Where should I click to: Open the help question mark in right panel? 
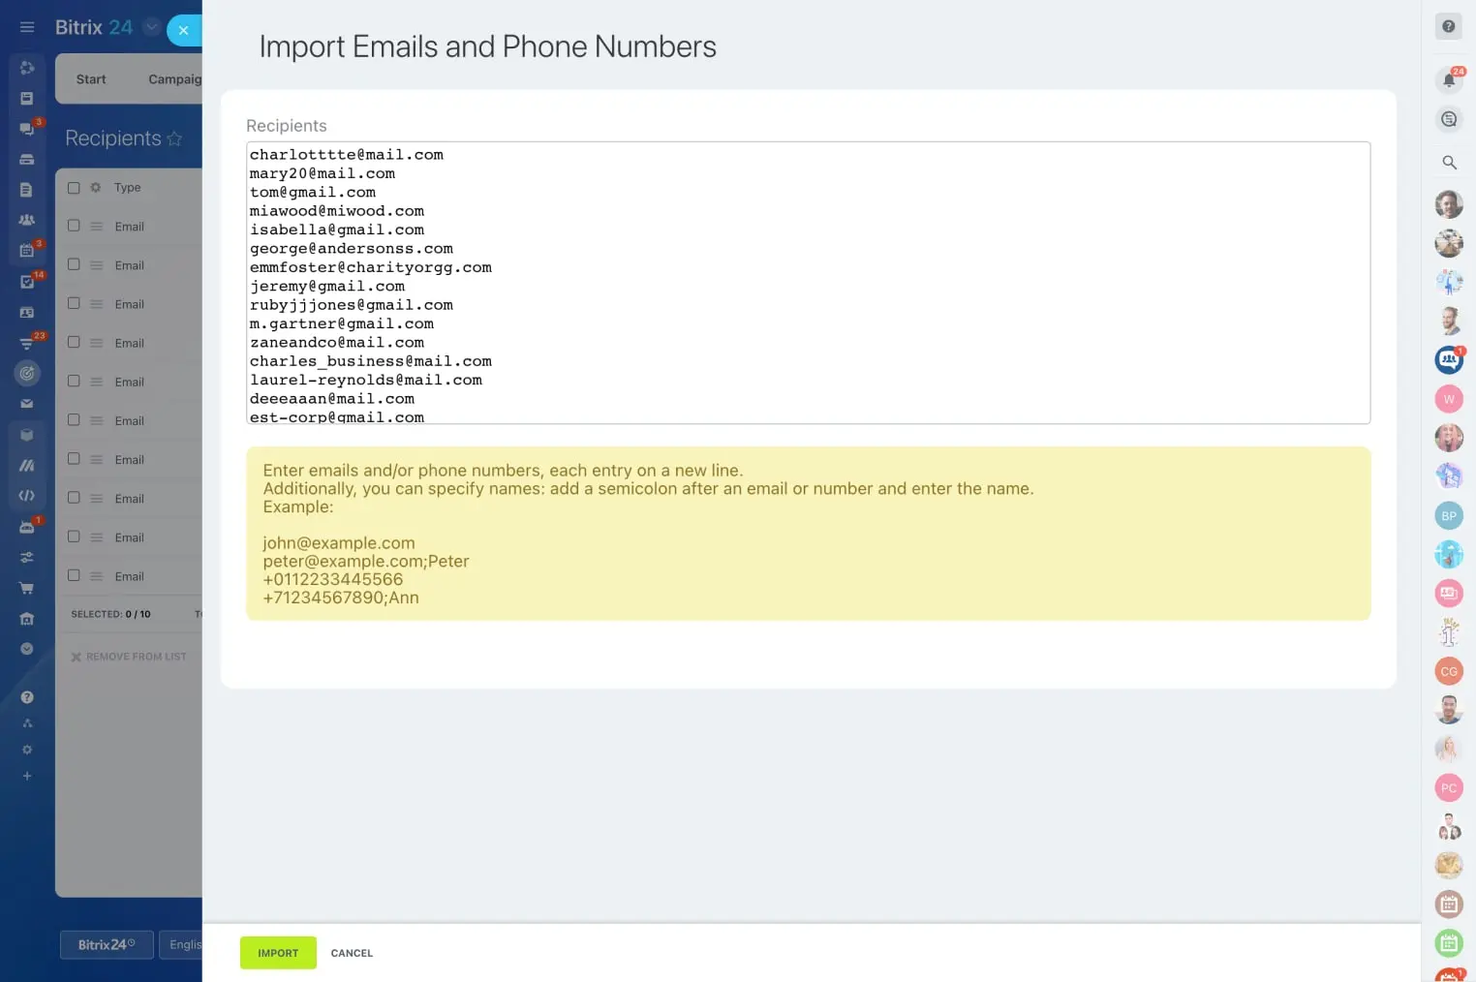click(1448, 27)
